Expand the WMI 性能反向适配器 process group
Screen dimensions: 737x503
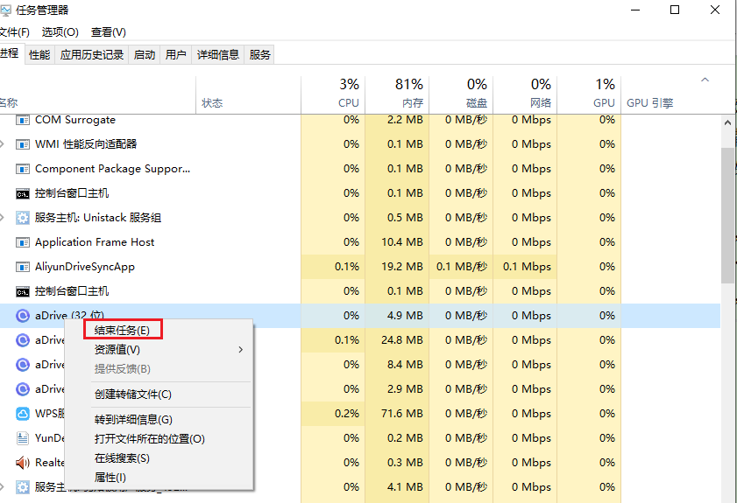tap(3, 144)
